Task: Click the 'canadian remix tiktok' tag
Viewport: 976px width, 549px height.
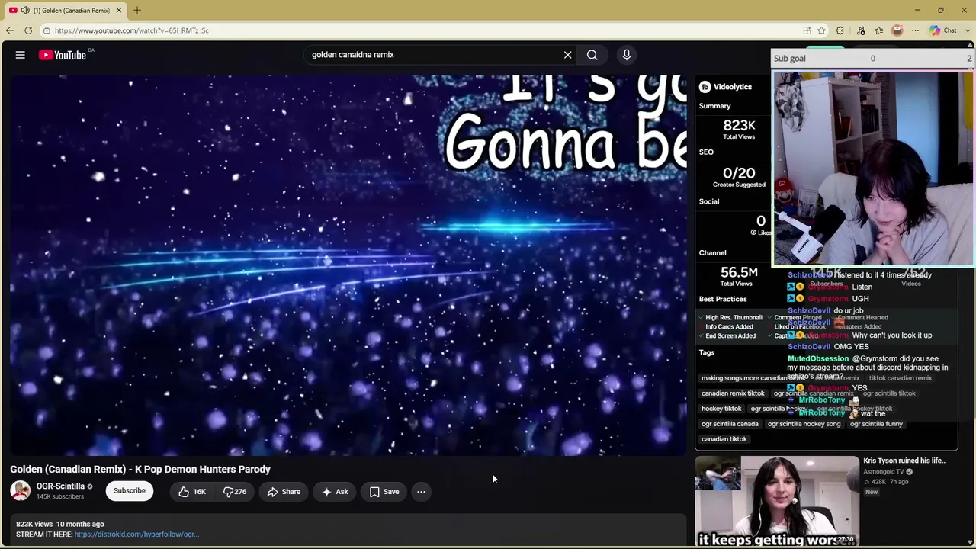Action: pos(733,393)
